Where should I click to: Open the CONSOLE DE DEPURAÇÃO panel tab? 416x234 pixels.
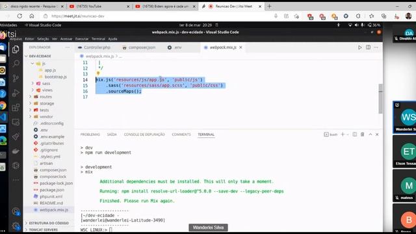coord(144,135)
